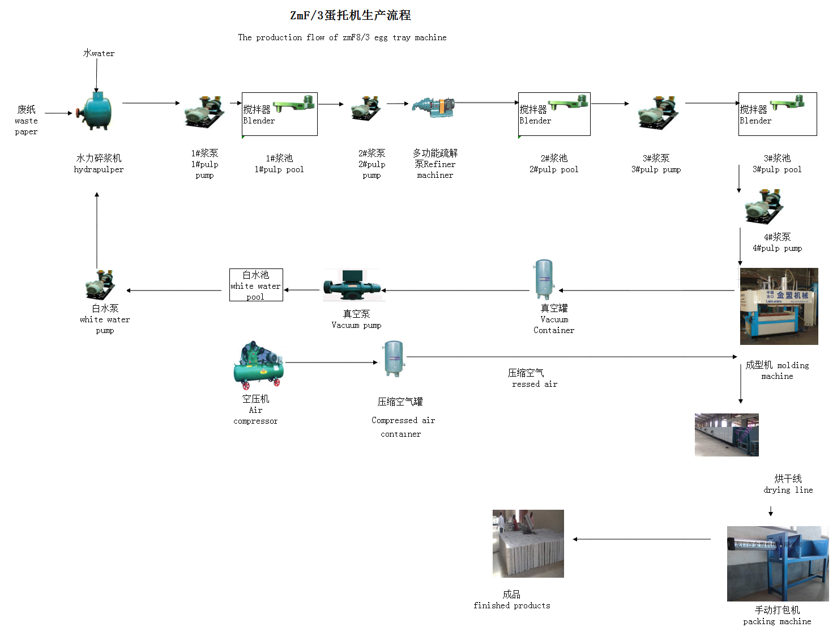Click the white water pump icon
The image size is (837, 640).
coord(100,284)
